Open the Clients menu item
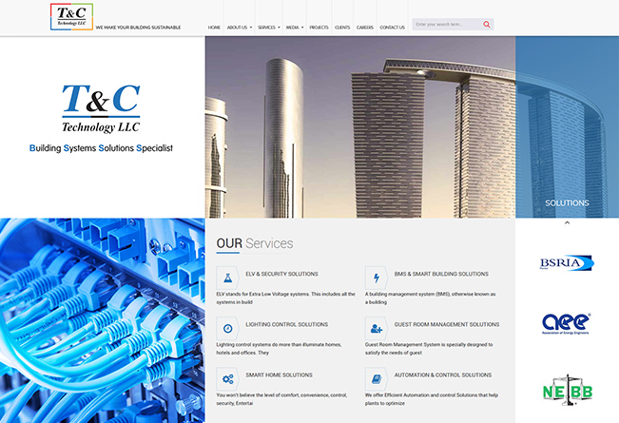The image size is (619, 423). (x=342, y=28)
